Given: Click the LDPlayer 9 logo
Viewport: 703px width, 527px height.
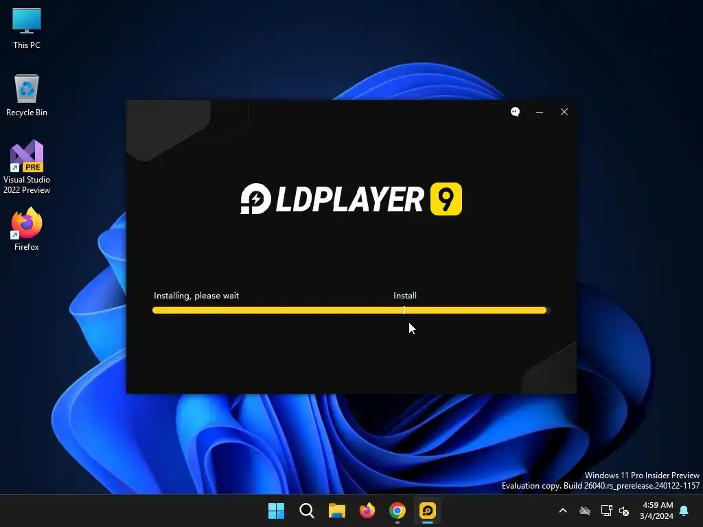Looking at the screenshot, I should coord(351,199).
